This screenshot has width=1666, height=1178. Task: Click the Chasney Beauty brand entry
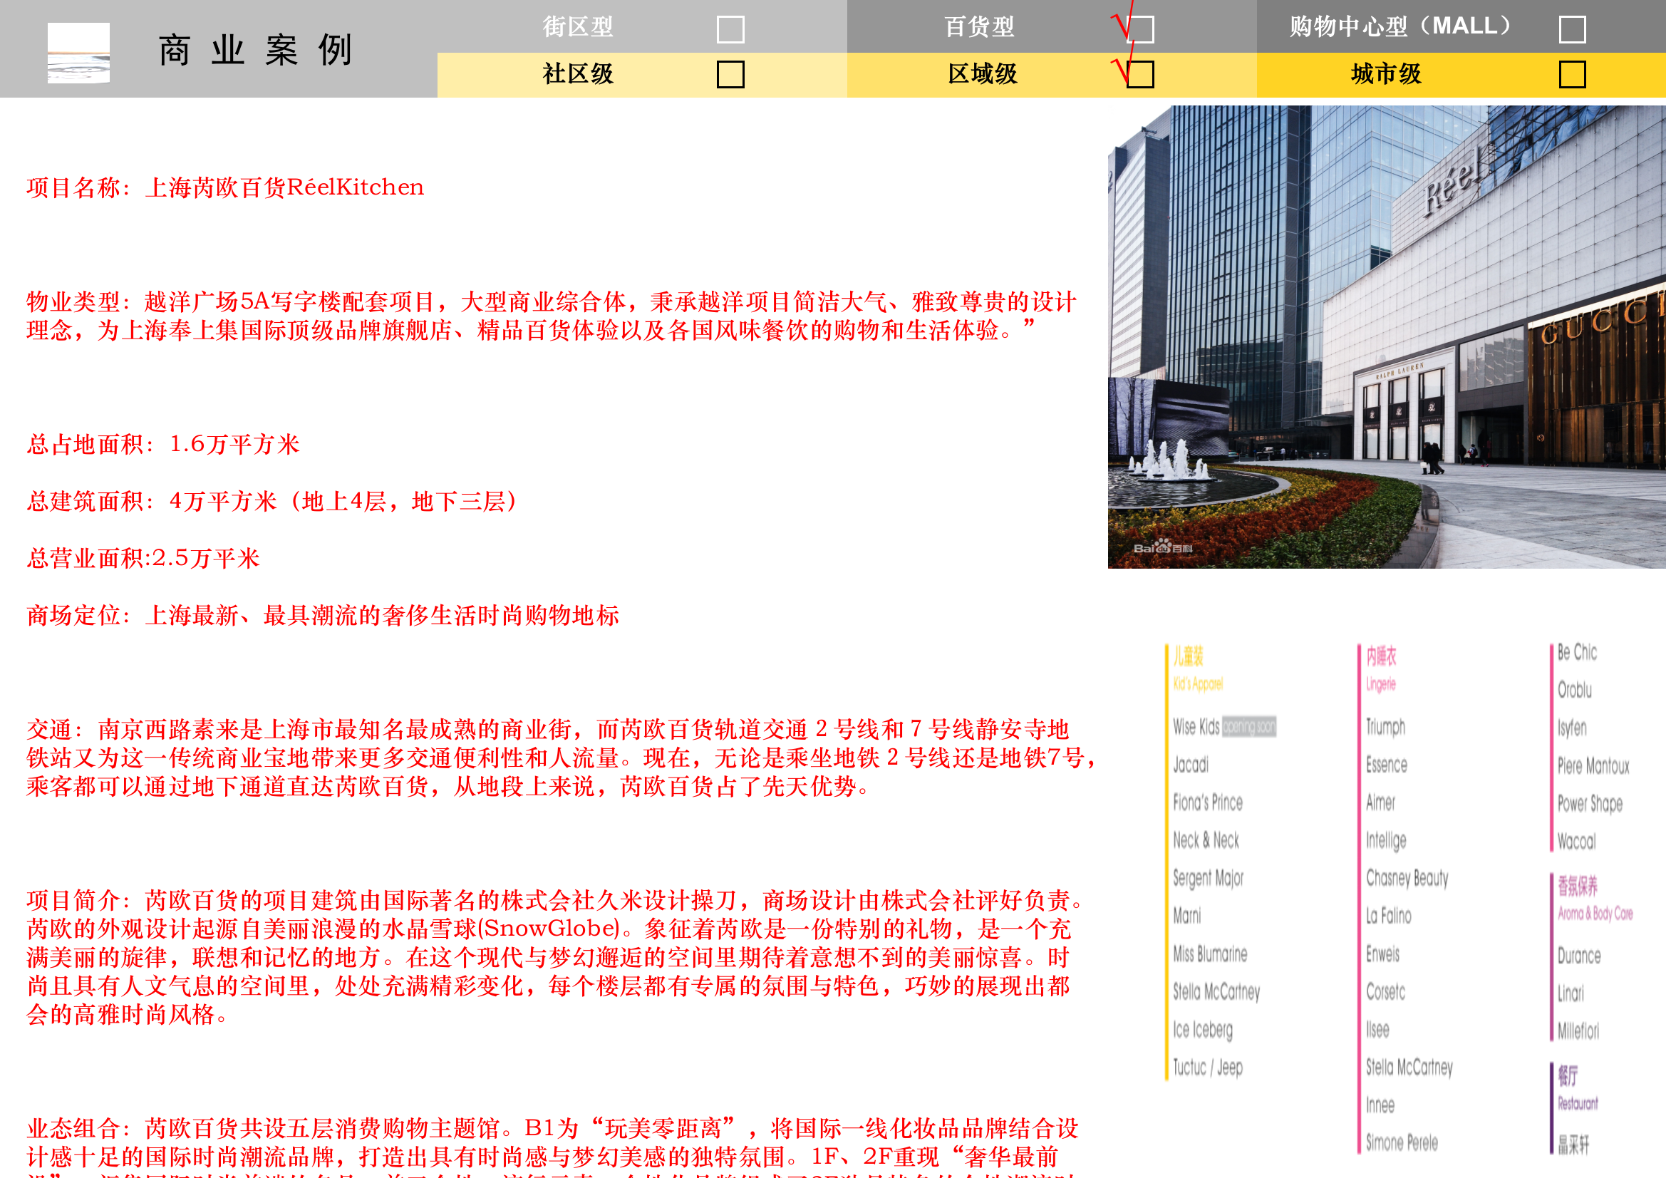click(1407, 878)
